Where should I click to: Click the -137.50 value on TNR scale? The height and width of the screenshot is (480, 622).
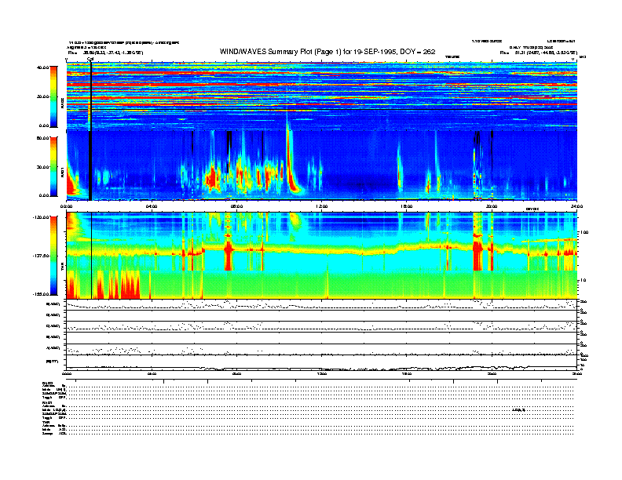tap(41, 256)
